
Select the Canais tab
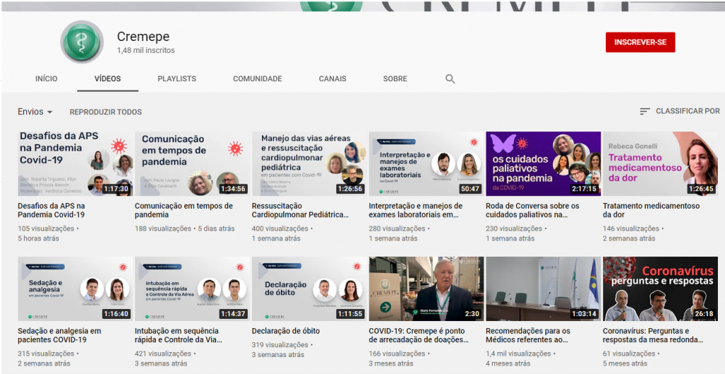coord(333,79)
